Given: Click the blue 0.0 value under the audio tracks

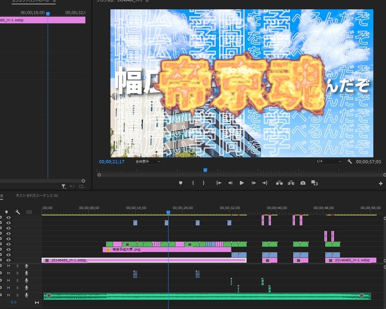Looking at the screenshot, I should (14, 302).
